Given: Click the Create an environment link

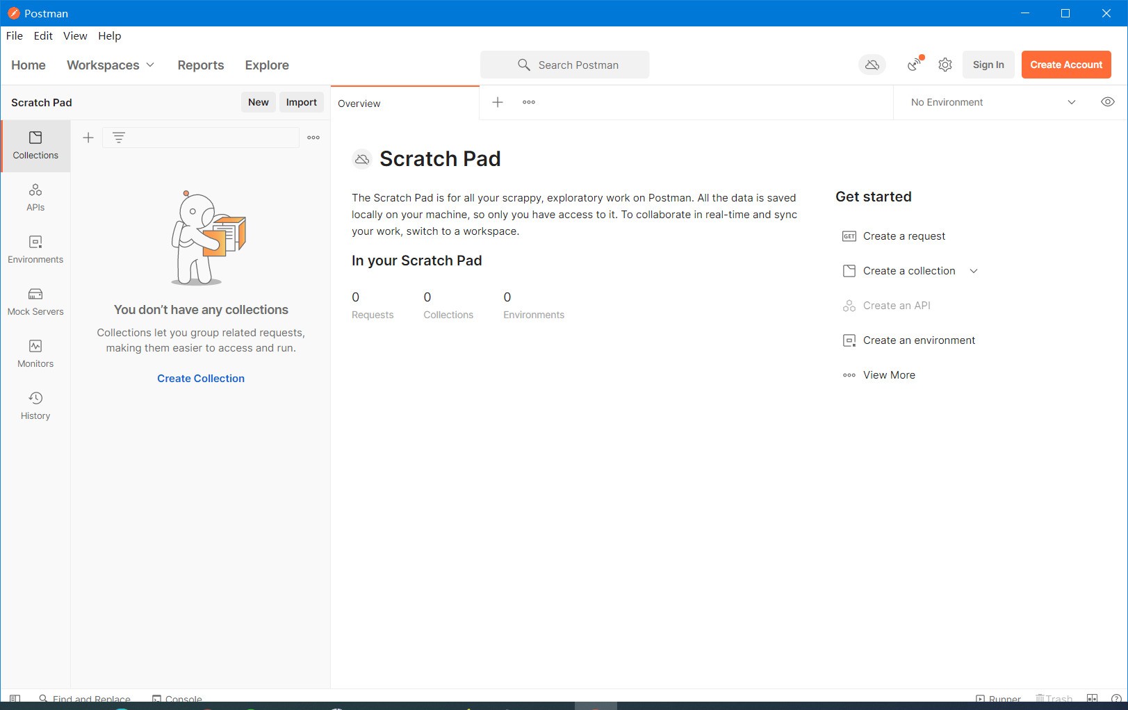Looking at the screenshot, I should click(x=919, y=340).
